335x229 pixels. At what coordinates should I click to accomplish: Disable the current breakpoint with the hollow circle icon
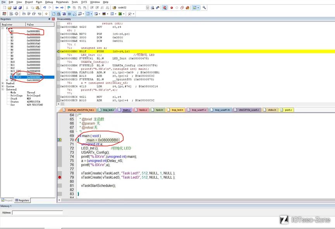point(177,8)
